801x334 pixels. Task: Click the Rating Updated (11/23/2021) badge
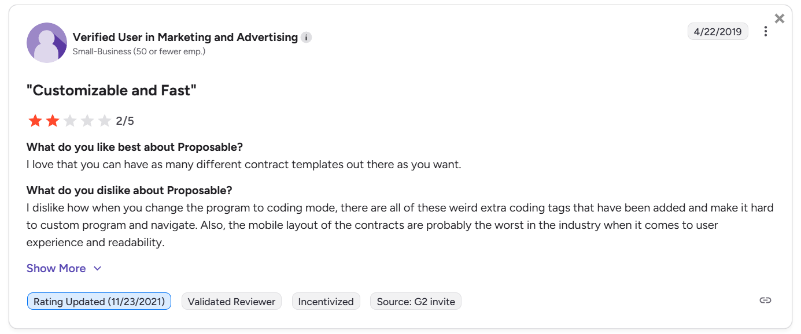(x=99, y=301)
